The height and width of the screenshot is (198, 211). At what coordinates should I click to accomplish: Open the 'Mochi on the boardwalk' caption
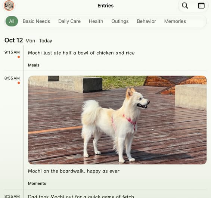coord(74,171)
